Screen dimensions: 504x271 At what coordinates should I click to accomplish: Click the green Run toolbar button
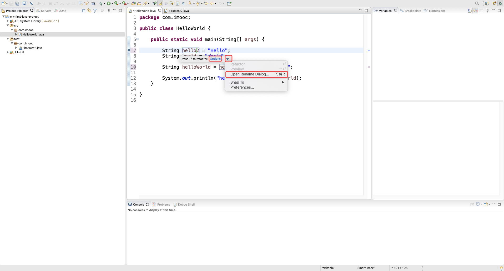pyautogui.click(x=108, y=3)
